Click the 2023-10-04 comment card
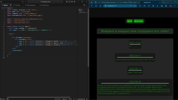Viewport: 178px width, 100px height. click(135, 44)
